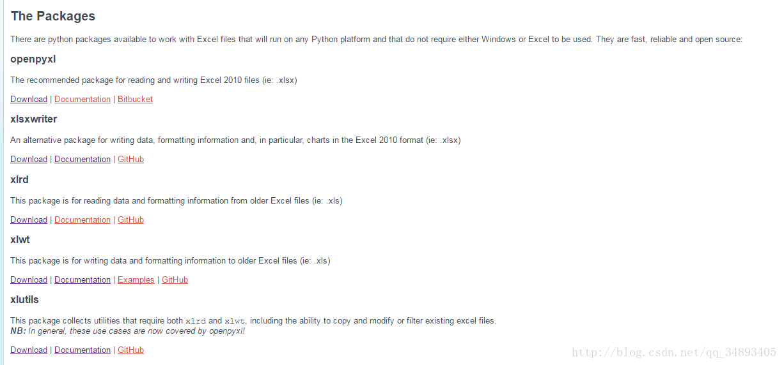The height and width of the screenshot is (365, 784).
Task: Open the xlwt Examples link
Action: click(x=136, y=279)
